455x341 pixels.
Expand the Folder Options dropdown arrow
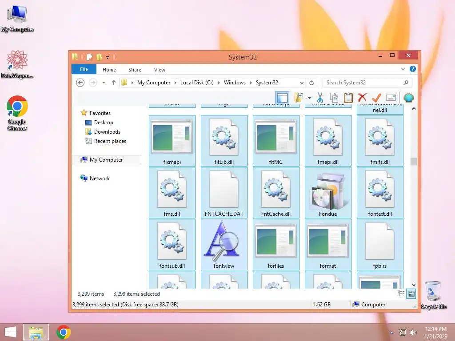pos(309,98)
